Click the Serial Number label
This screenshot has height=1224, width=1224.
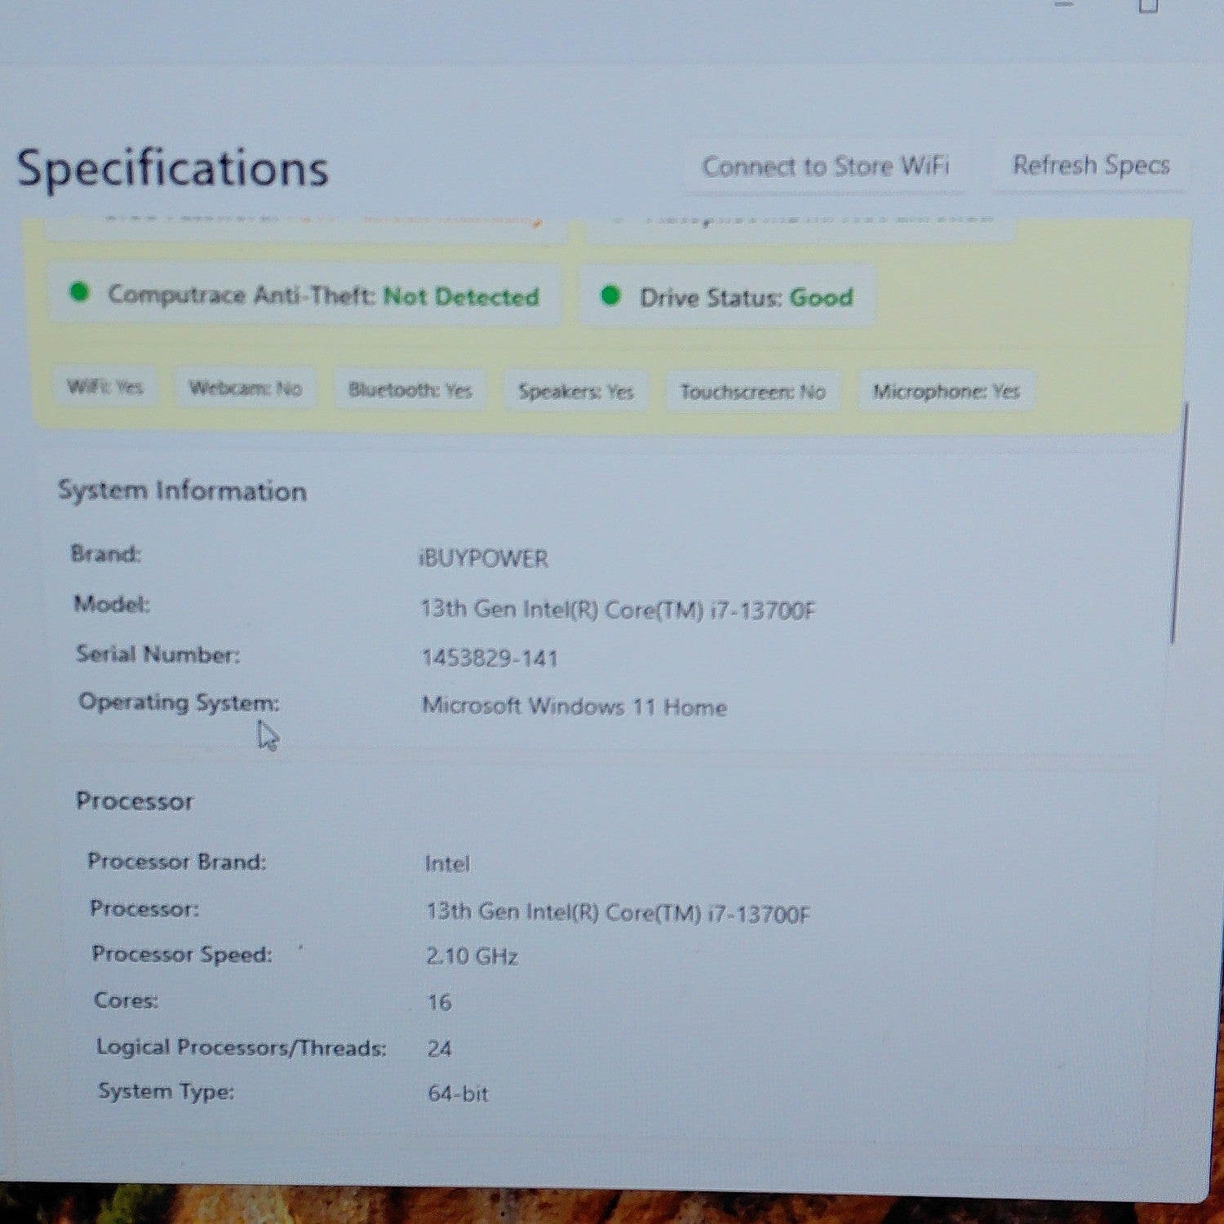[x=157, y=654]
